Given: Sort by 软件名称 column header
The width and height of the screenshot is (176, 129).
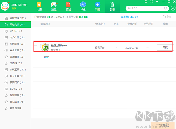Looking at the screenshot, I should 45,24.
